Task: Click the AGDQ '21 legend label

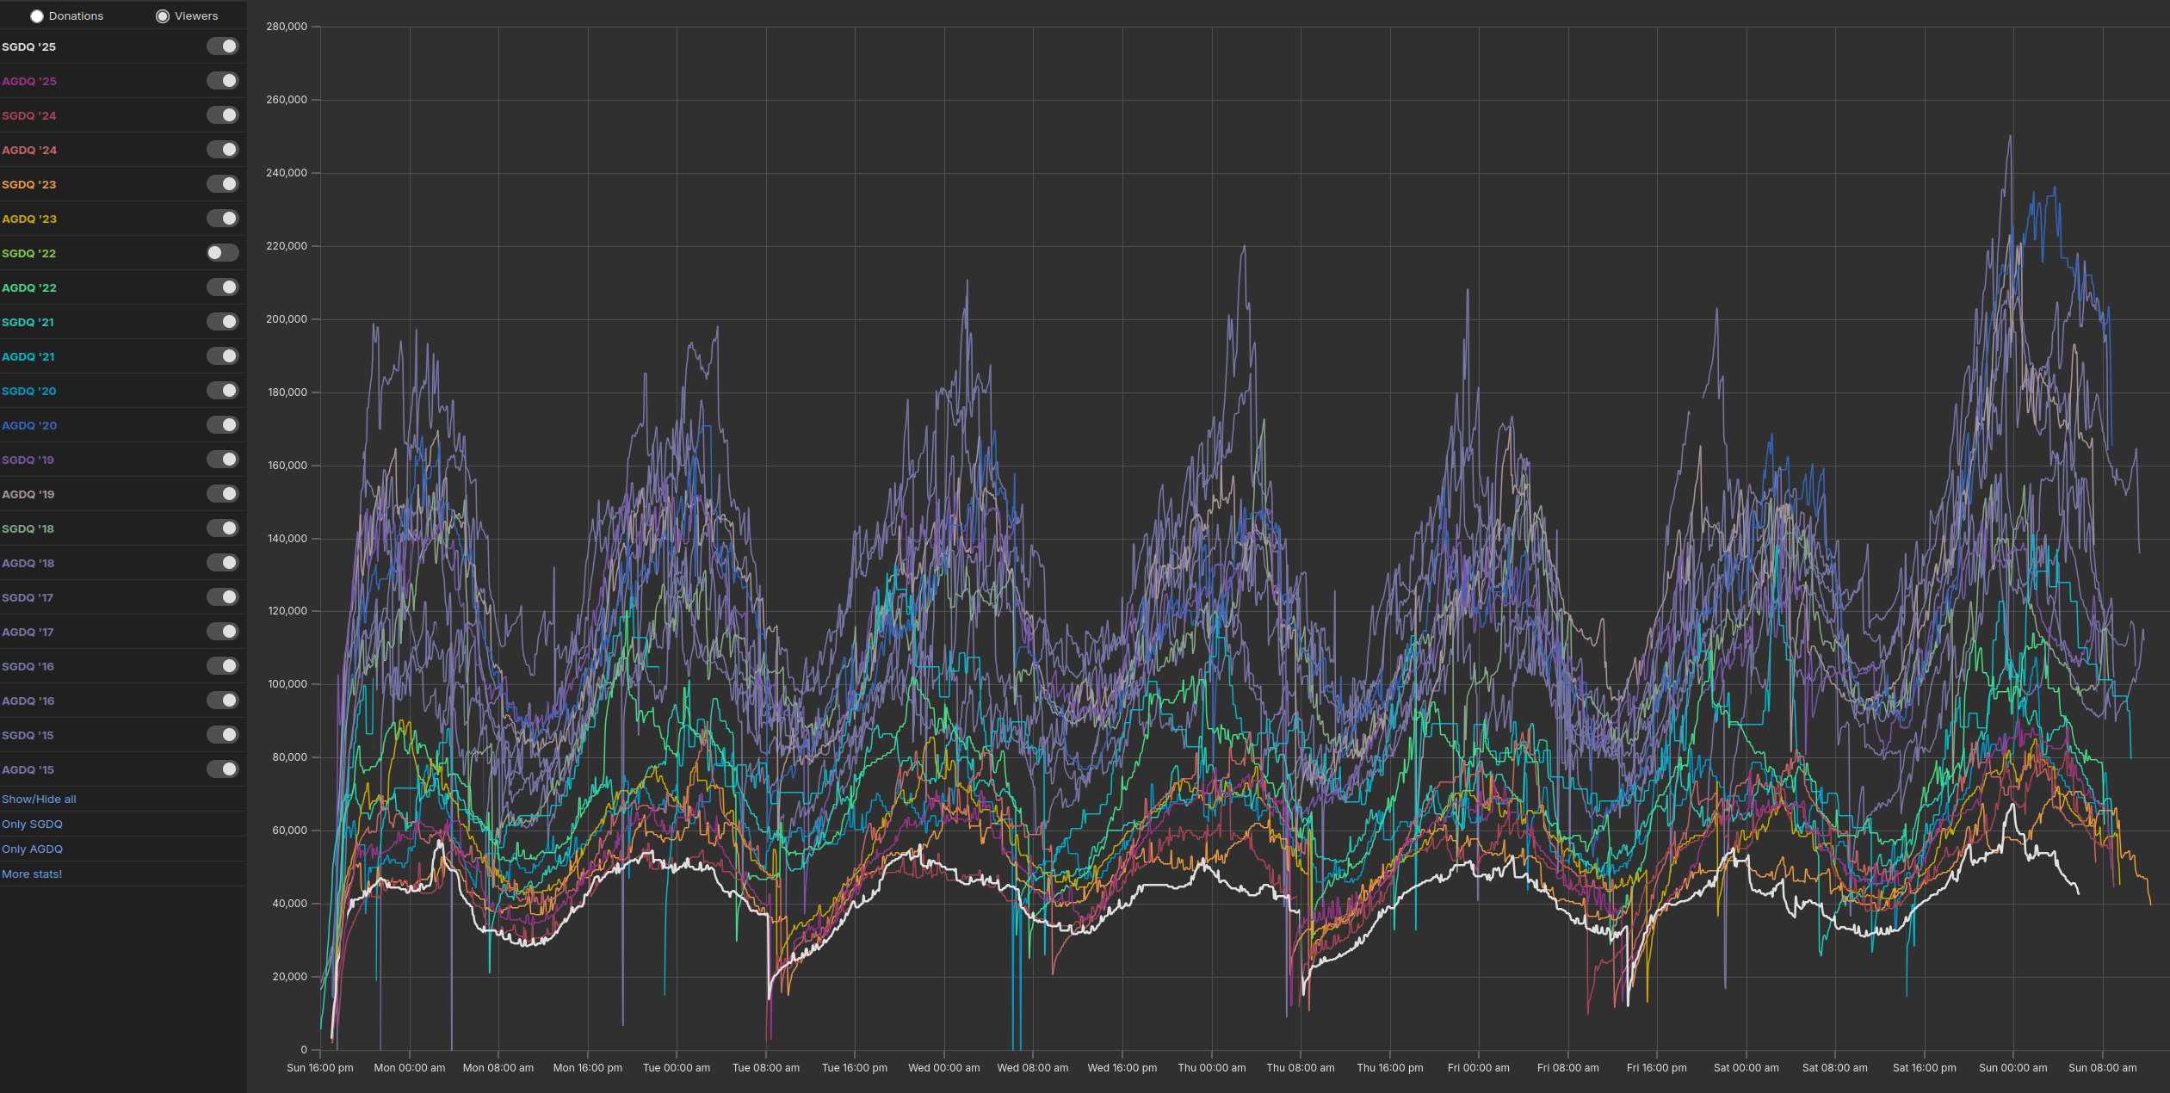Action: 28,357
